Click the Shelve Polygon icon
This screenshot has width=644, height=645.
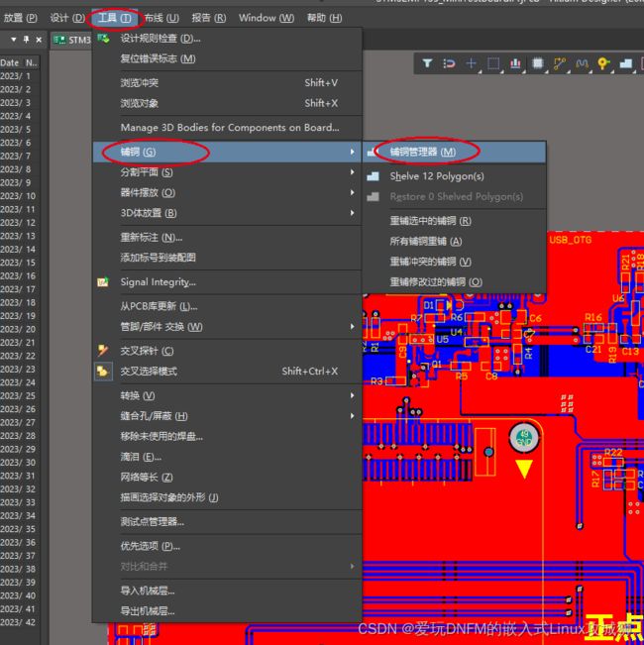coord(373,176)
